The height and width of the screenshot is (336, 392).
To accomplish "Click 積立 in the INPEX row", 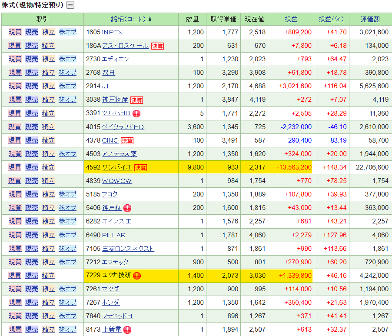I will coord(49,32).
